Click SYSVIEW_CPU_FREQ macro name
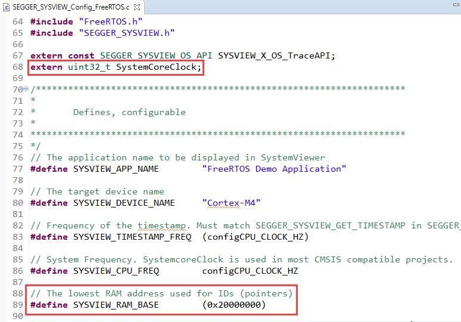The image size is (461, 322). [116, 271]
